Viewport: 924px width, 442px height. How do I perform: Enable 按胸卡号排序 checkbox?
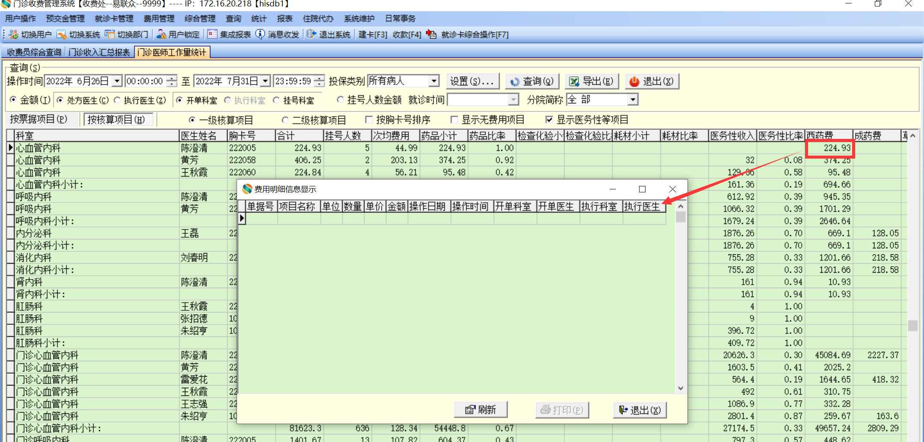point(369,120)
